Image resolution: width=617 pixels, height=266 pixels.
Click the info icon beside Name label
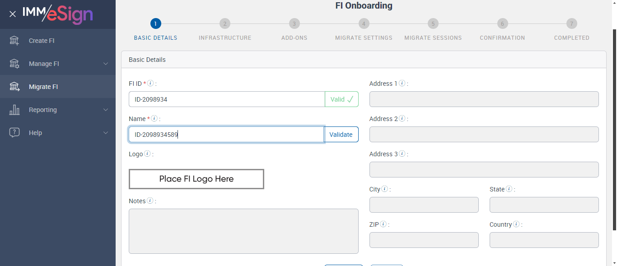[x=154, y=119]
